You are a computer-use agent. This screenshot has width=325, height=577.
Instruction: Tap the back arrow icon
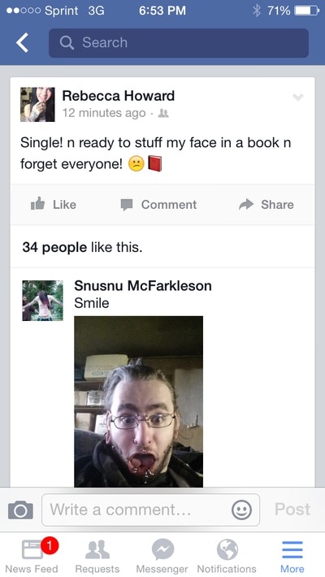coord(23,43)
